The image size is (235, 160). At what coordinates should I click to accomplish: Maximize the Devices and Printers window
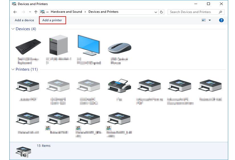click(x=209, y=4)
